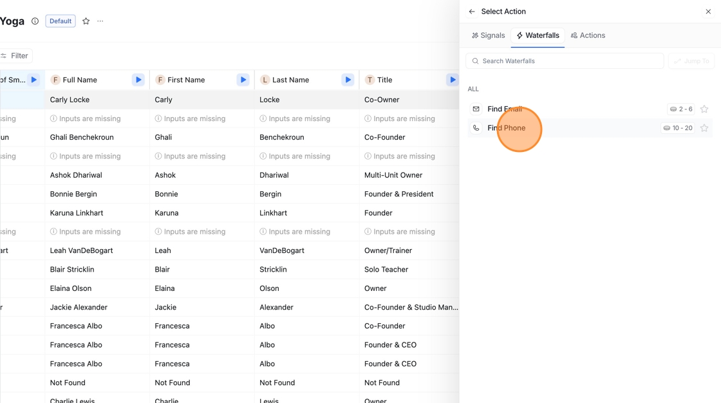Favorite the Find Phone waterfall star
This screenshot has width=721, height=403.
point(704,128)
